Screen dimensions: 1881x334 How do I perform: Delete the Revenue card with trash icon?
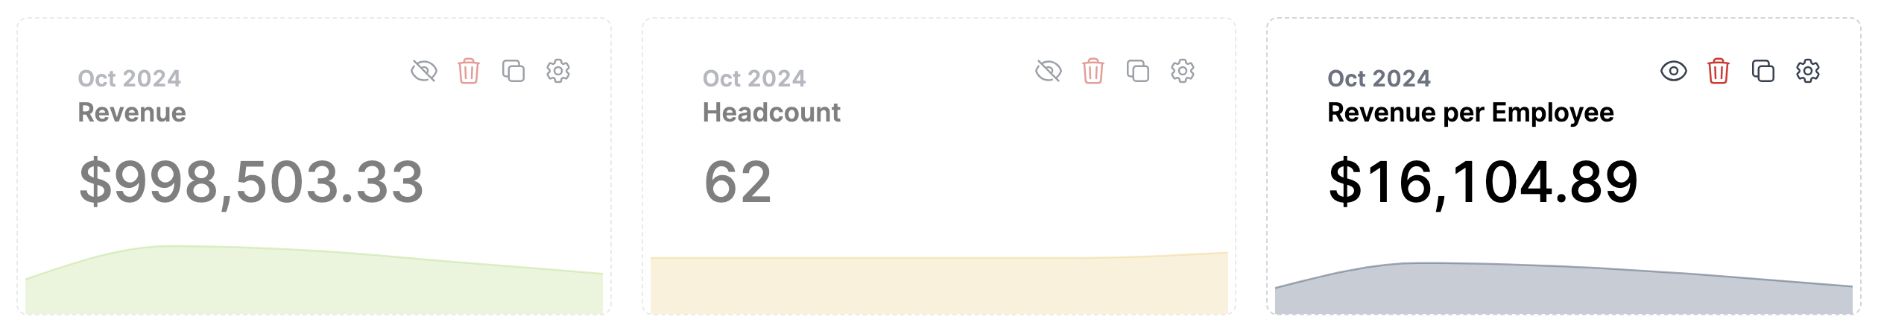tap(469, 72)
